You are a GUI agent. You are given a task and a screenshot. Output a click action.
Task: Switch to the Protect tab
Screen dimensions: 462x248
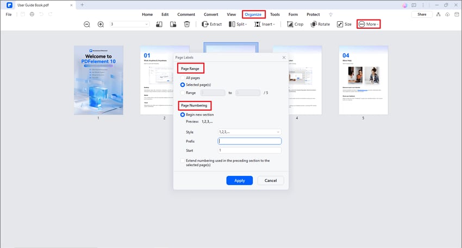click(313, 15)
